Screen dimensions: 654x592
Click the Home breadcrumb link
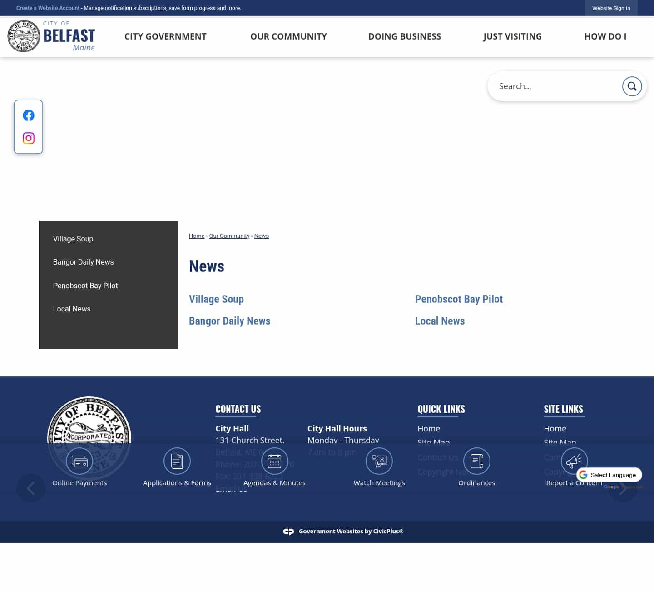197,236
